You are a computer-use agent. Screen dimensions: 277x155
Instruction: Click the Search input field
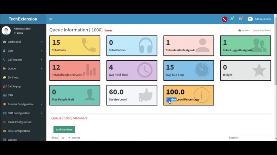click(254, 138)
